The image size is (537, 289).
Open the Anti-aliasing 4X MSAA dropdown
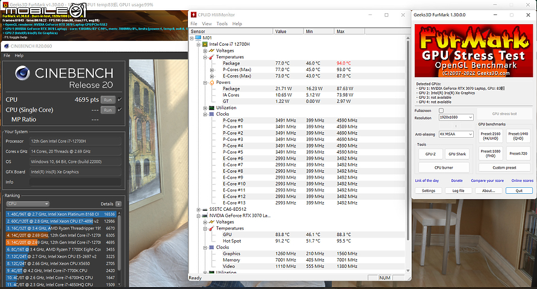456,134
